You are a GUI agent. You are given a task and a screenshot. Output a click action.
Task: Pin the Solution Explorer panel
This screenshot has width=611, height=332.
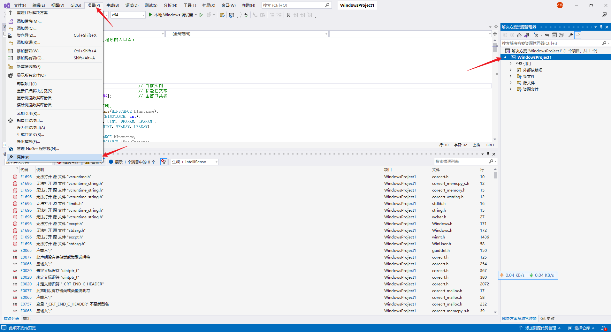(601, 27)
